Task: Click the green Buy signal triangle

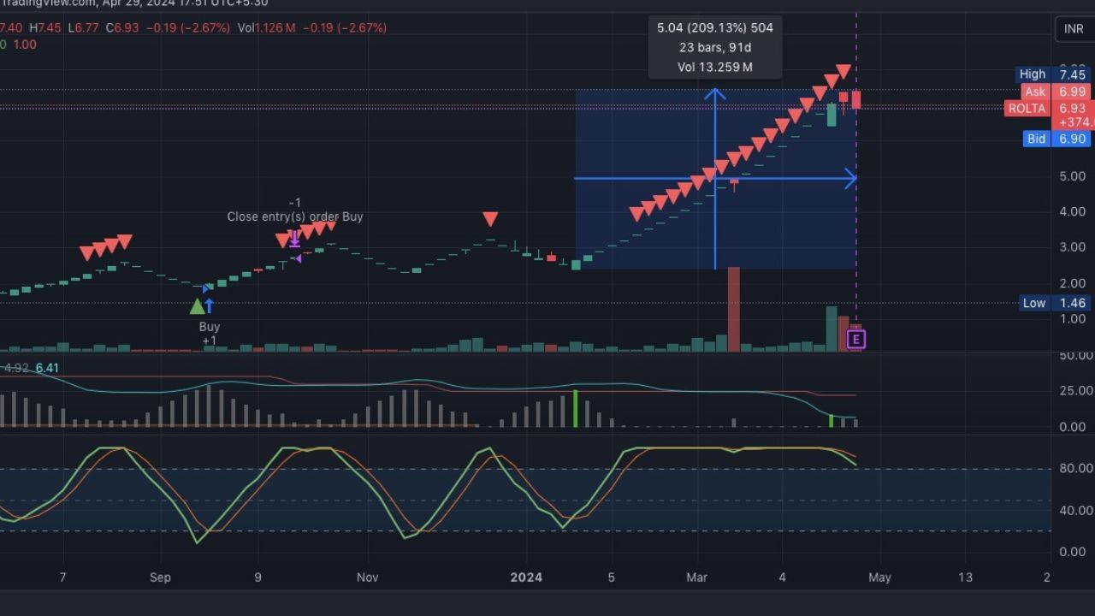Action: point(197,306)
